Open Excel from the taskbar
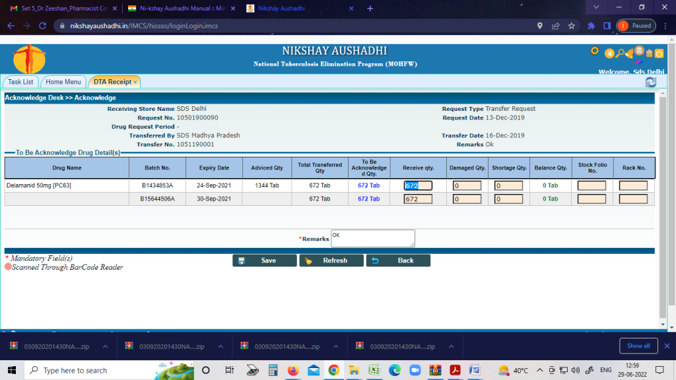This screenshot has height=380, width=676. tap(374, 370)
